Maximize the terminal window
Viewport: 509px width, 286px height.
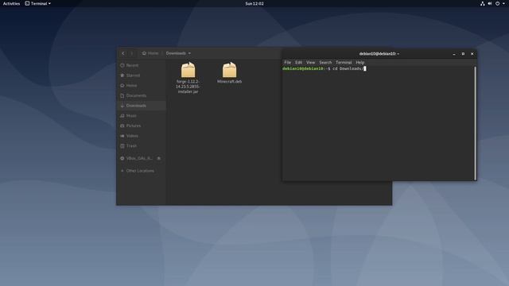463,54
